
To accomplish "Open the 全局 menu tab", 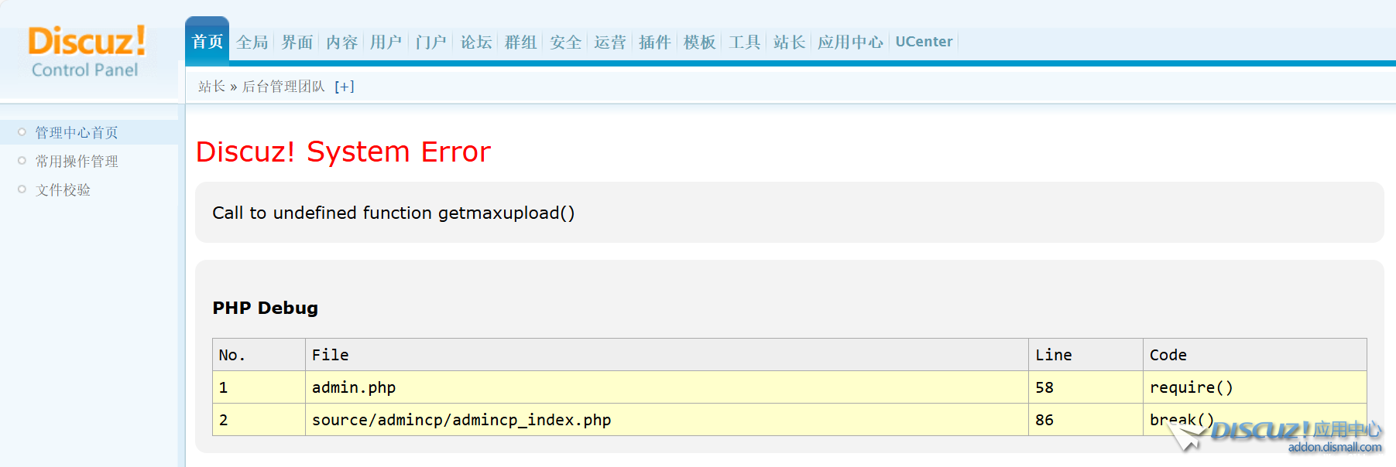I will click(252, 43).
